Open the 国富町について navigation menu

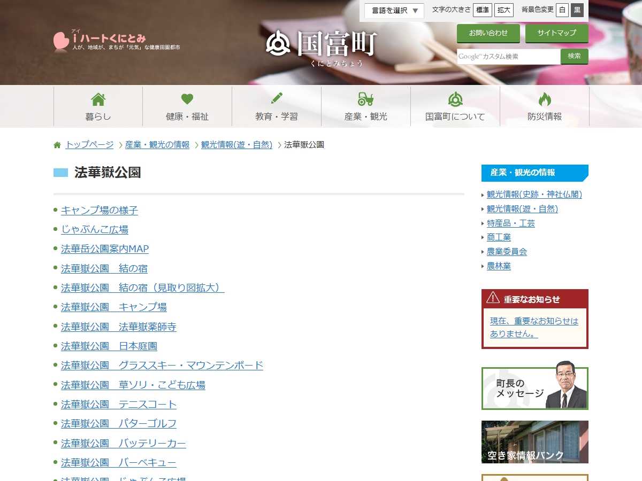pos(455,106)
